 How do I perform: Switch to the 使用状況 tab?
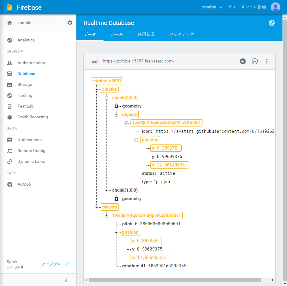(x=146, y=34)
